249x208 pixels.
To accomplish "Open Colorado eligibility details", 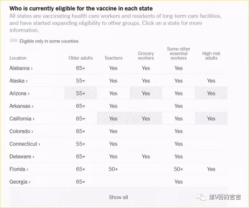I will click(21, 131).
